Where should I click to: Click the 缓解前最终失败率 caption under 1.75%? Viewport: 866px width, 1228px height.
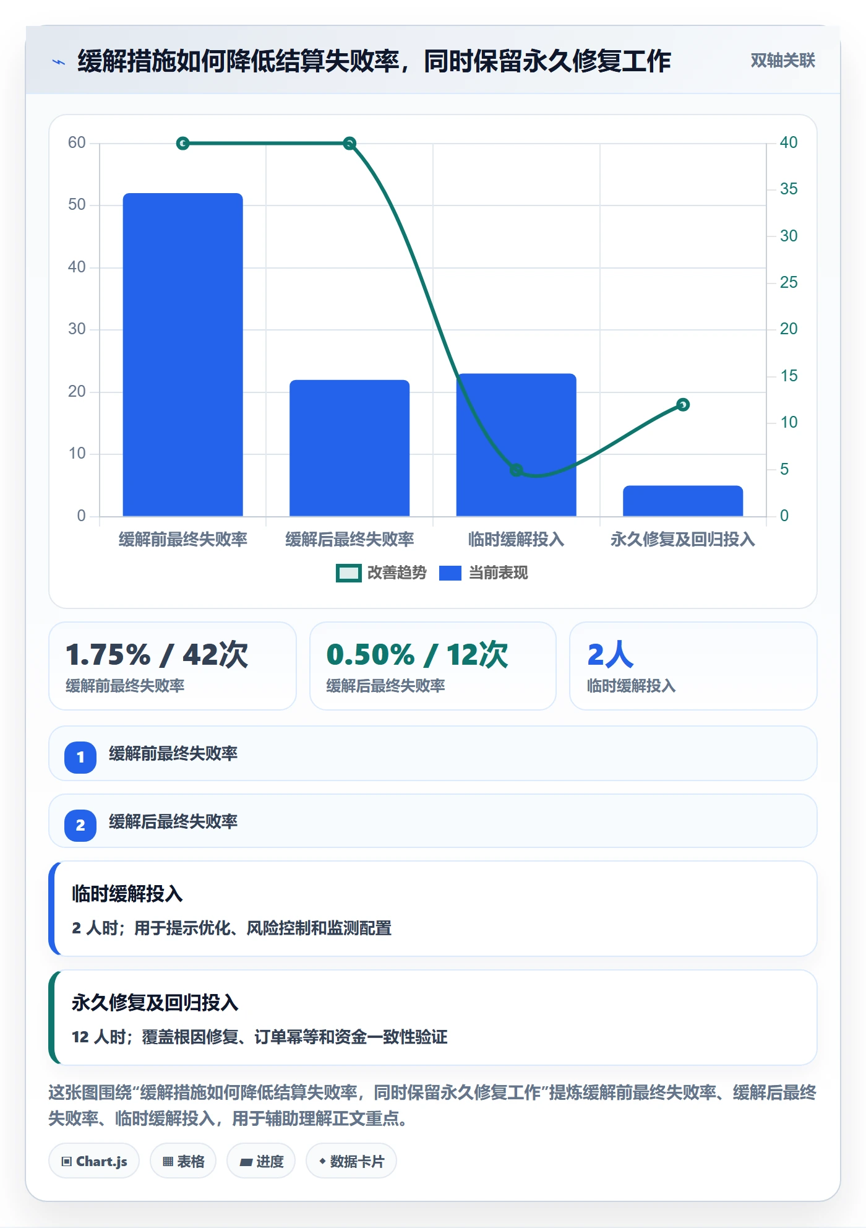pos(125,686)
